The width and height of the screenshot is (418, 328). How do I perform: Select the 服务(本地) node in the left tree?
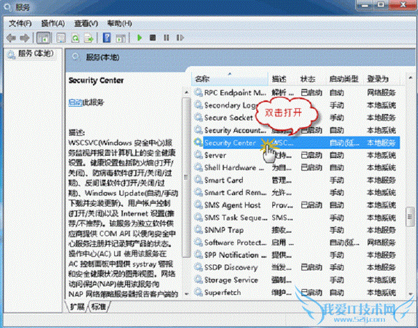(x=31, y=54)
